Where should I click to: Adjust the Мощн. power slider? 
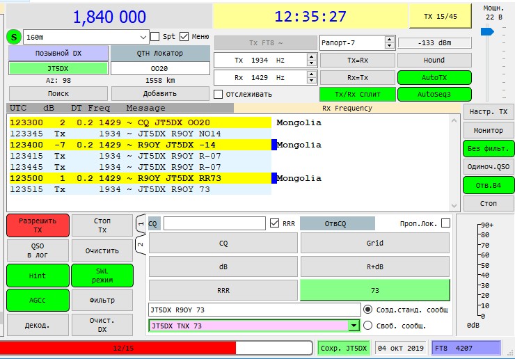tap(487, 31)
